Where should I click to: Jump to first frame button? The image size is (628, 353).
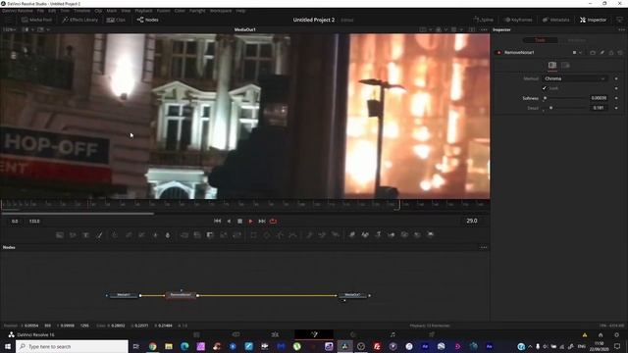(217, 221)
